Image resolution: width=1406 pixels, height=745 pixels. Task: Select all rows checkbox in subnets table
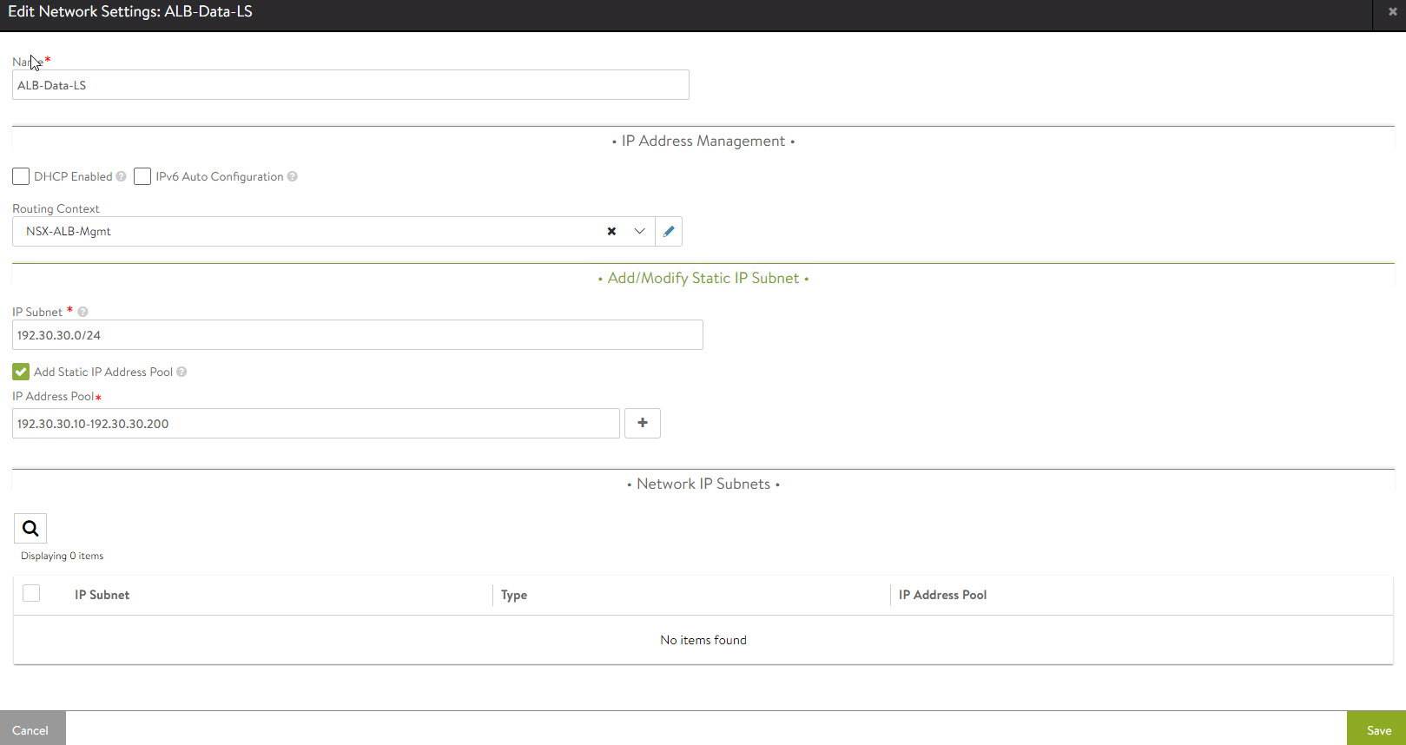click(31, 594)
